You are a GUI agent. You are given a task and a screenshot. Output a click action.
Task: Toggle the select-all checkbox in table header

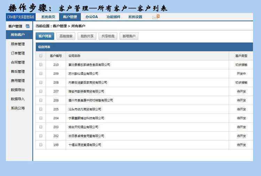click(x=41, y=56)
